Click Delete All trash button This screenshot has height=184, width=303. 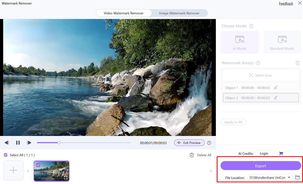point(200,155)
